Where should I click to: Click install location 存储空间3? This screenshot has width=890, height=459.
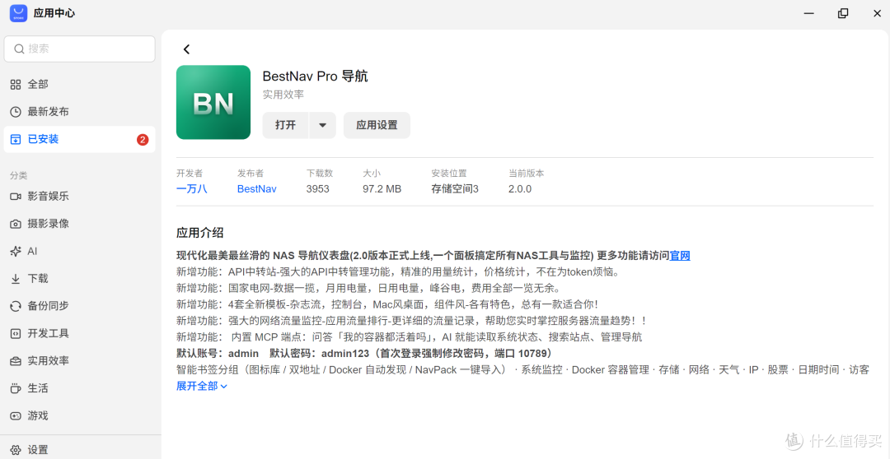[x=455, y=188]
